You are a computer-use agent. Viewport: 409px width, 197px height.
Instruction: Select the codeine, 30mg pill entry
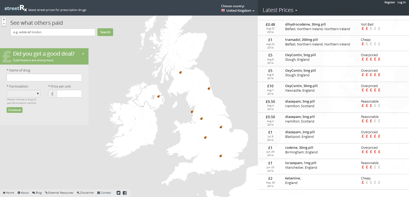pyautogui.click(x=333, y=151)
